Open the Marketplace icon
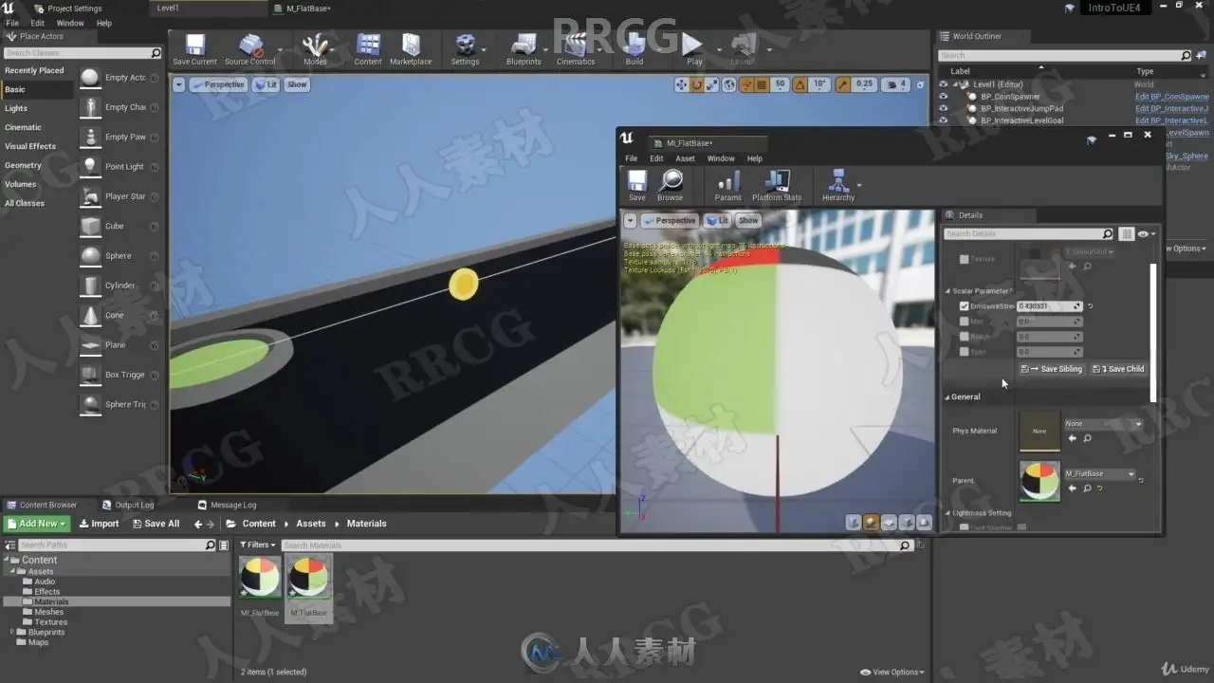1214x683 pixels. coord(411,49)
